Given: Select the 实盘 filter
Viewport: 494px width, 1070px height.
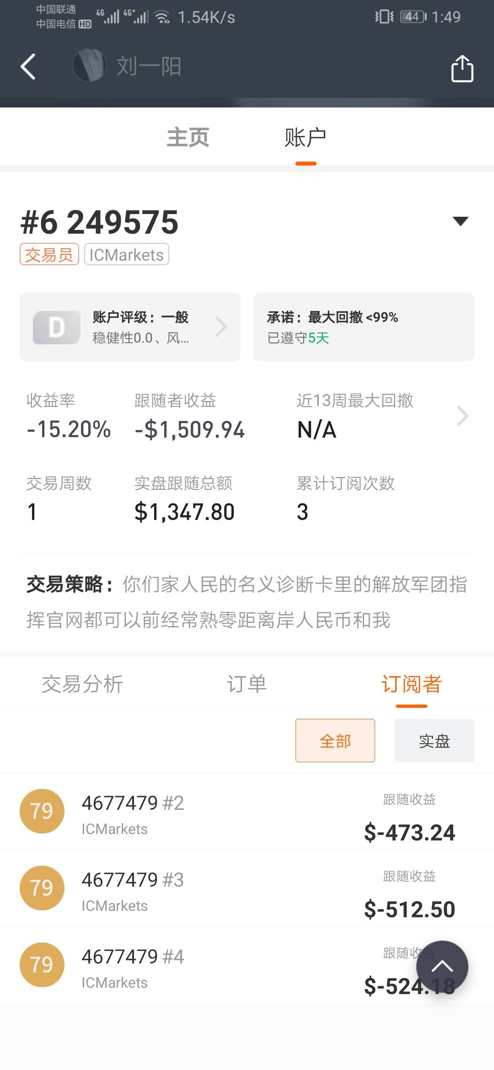Looking at the screenshot, I should coord(434,741).
